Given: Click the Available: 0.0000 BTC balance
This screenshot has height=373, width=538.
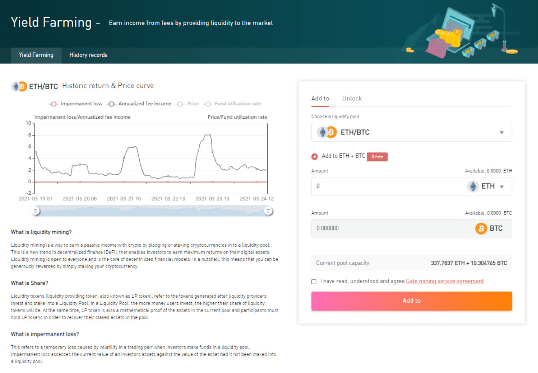Looking at the screenshot, I should (x=488, y=213).
